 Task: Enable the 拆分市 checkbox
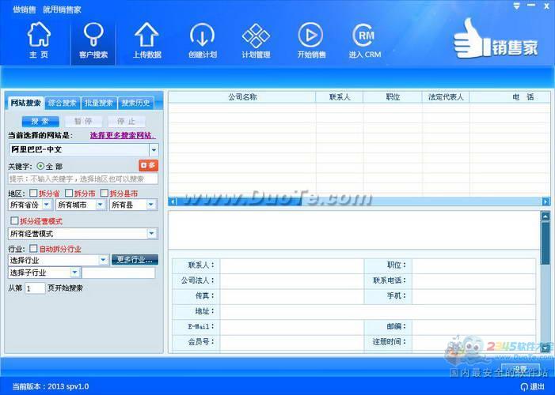point(69,193)
